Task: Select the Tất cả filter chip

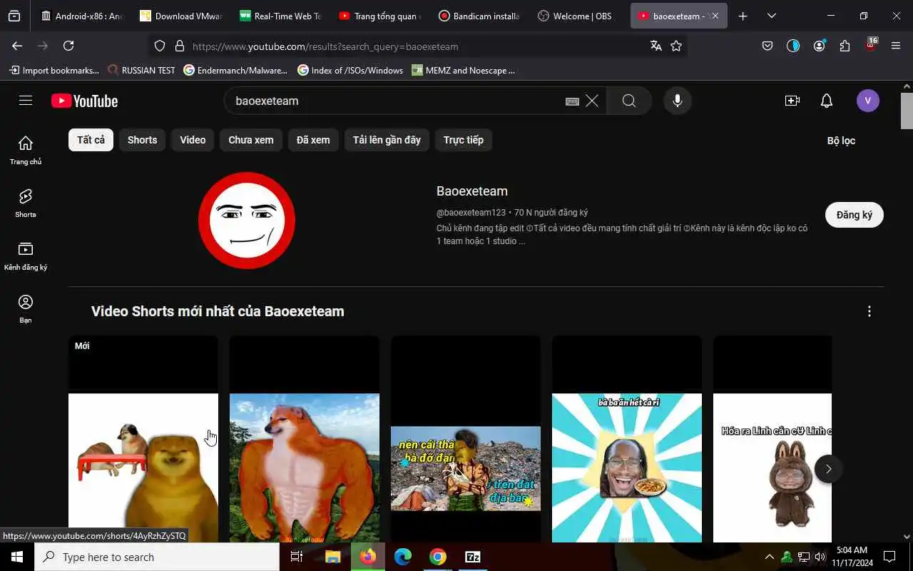Action: [x=91, y=140]
